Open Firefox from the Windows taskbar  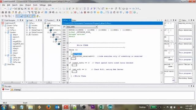(x=48, y=107)
